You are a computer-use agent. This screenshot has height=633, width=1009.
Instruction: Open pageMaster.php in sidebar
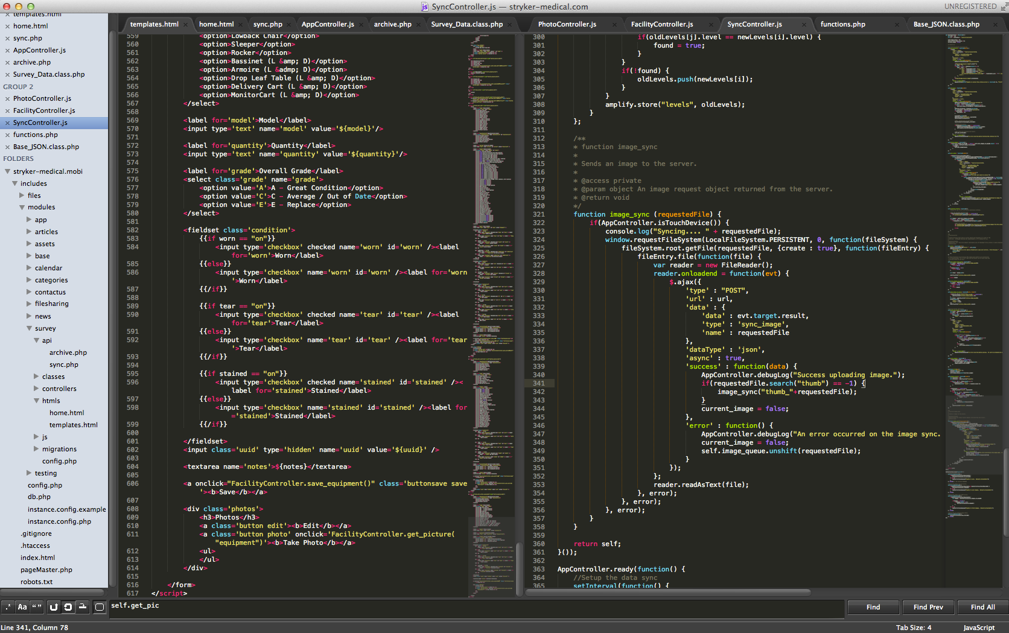click(x=46, y=570)
